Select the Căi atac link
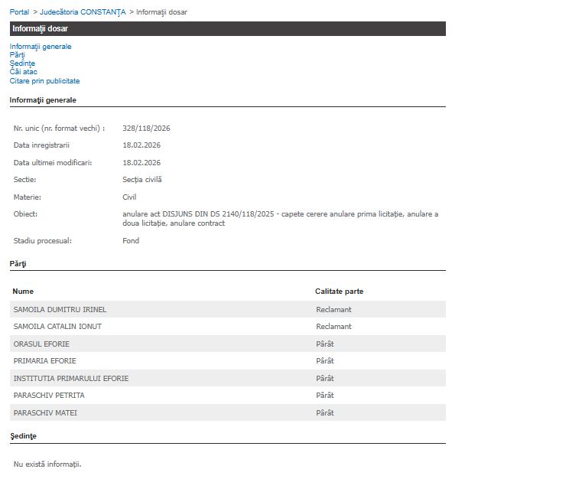 [x=24, y=72]
